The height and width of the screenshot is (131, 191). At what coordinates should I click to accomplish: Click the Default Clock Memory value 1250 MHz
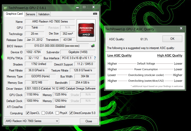pyautogui.click(x=60, y=101)
